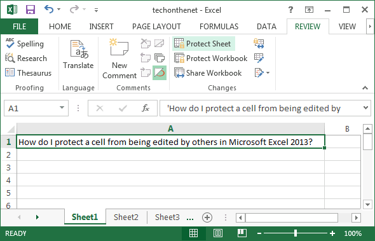
Task: Insert a New Comment
Action: click(119, 59)
